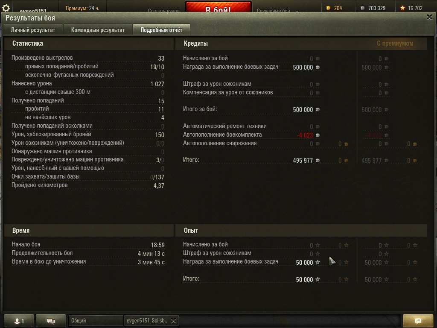The width and height of the screenshot is (437, 328).
Task: Open the Общий chat channel
Action: [x=96, y=321]
